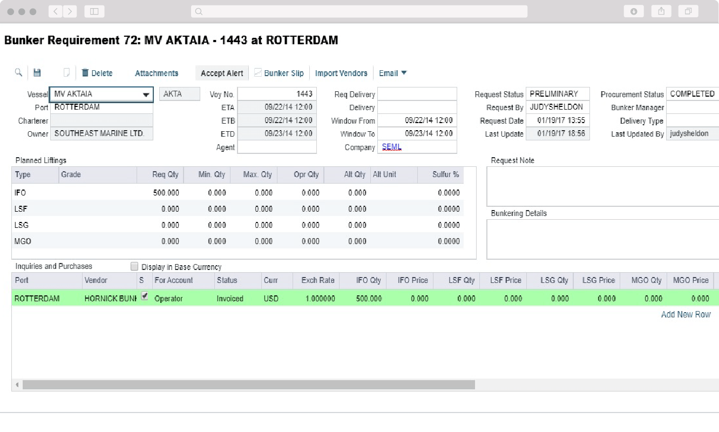Click the Bunker Manager field
The height and width of the screenshot is (432, 719).
[x=693, y=107]
